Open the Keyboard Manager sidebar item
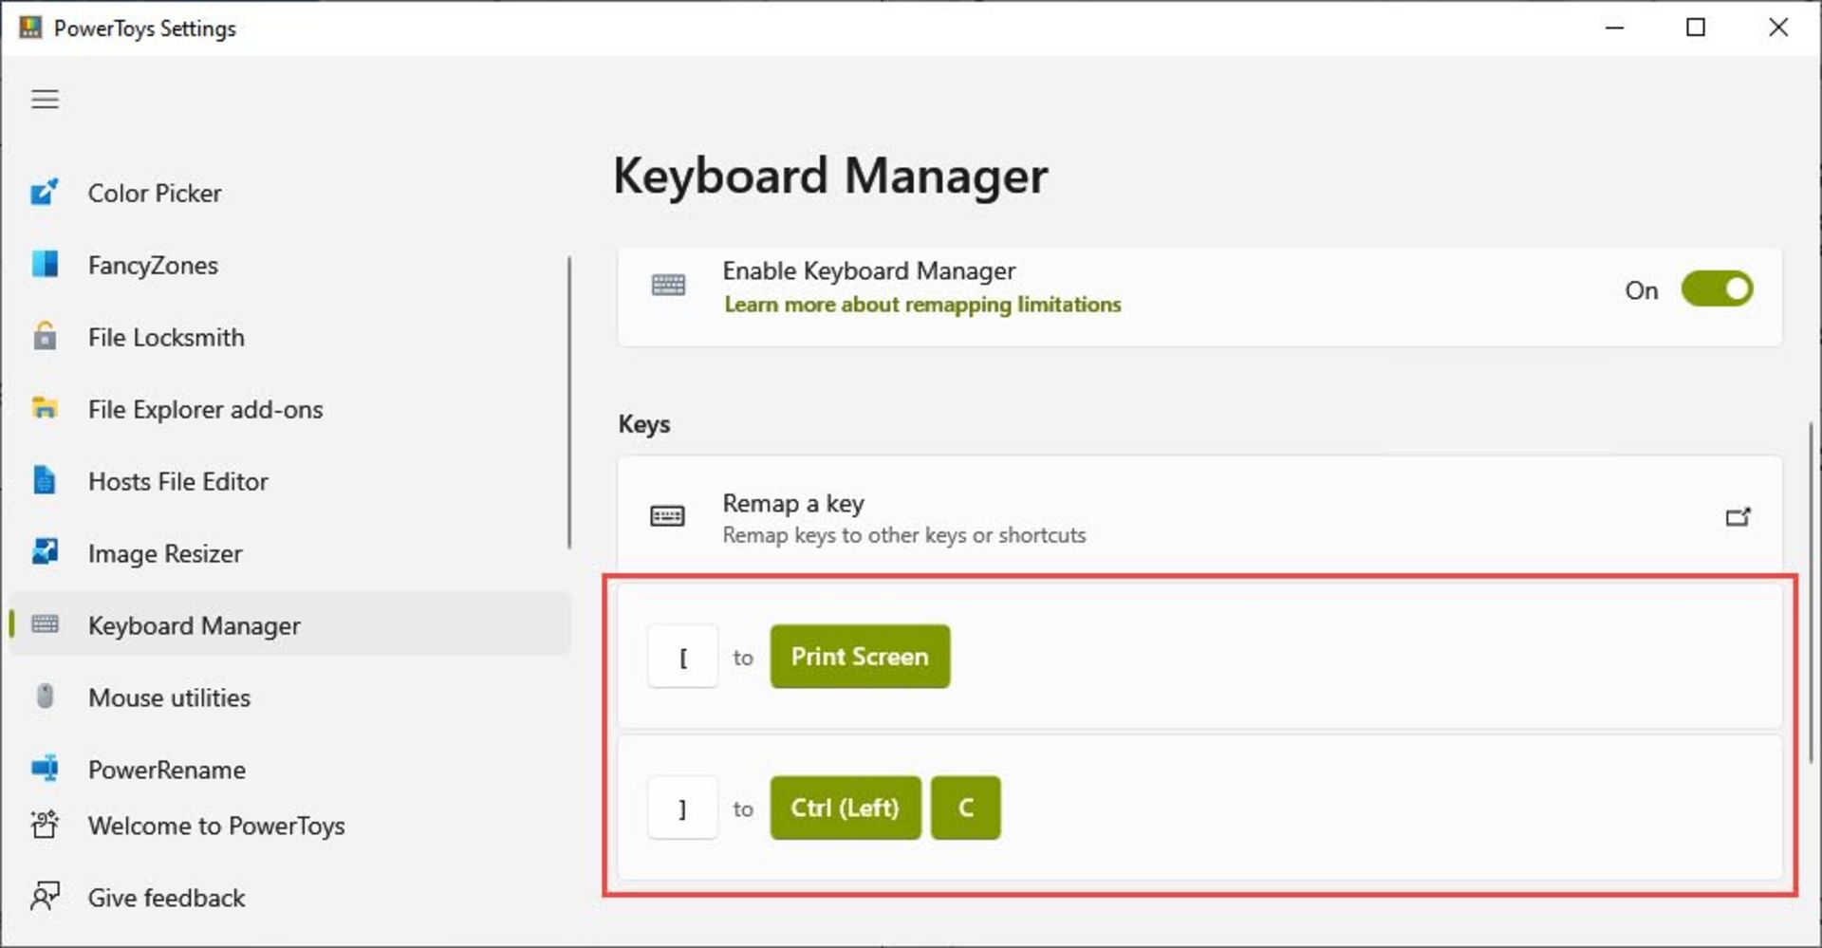This screenshot has height=948, width=1822. coord(194,625)
